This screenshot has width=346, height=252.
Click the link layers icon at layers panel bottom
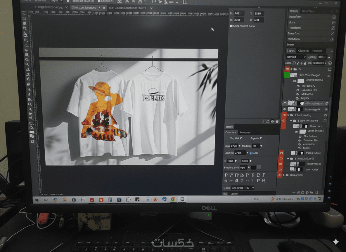click(x=294, y=192)
